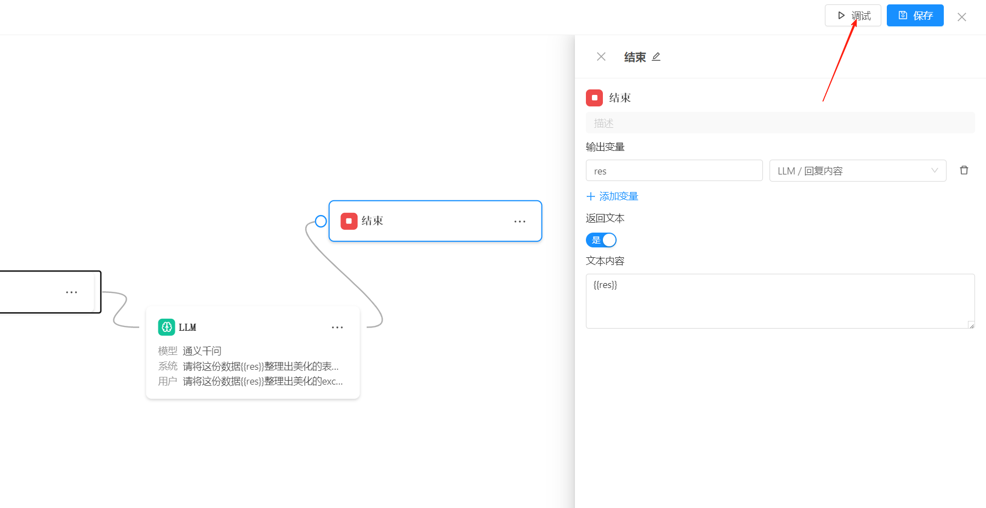This screenshot has width=986, height=508.
Task: Click the 文本内容 text area
Action: click(x=780, y=301)
